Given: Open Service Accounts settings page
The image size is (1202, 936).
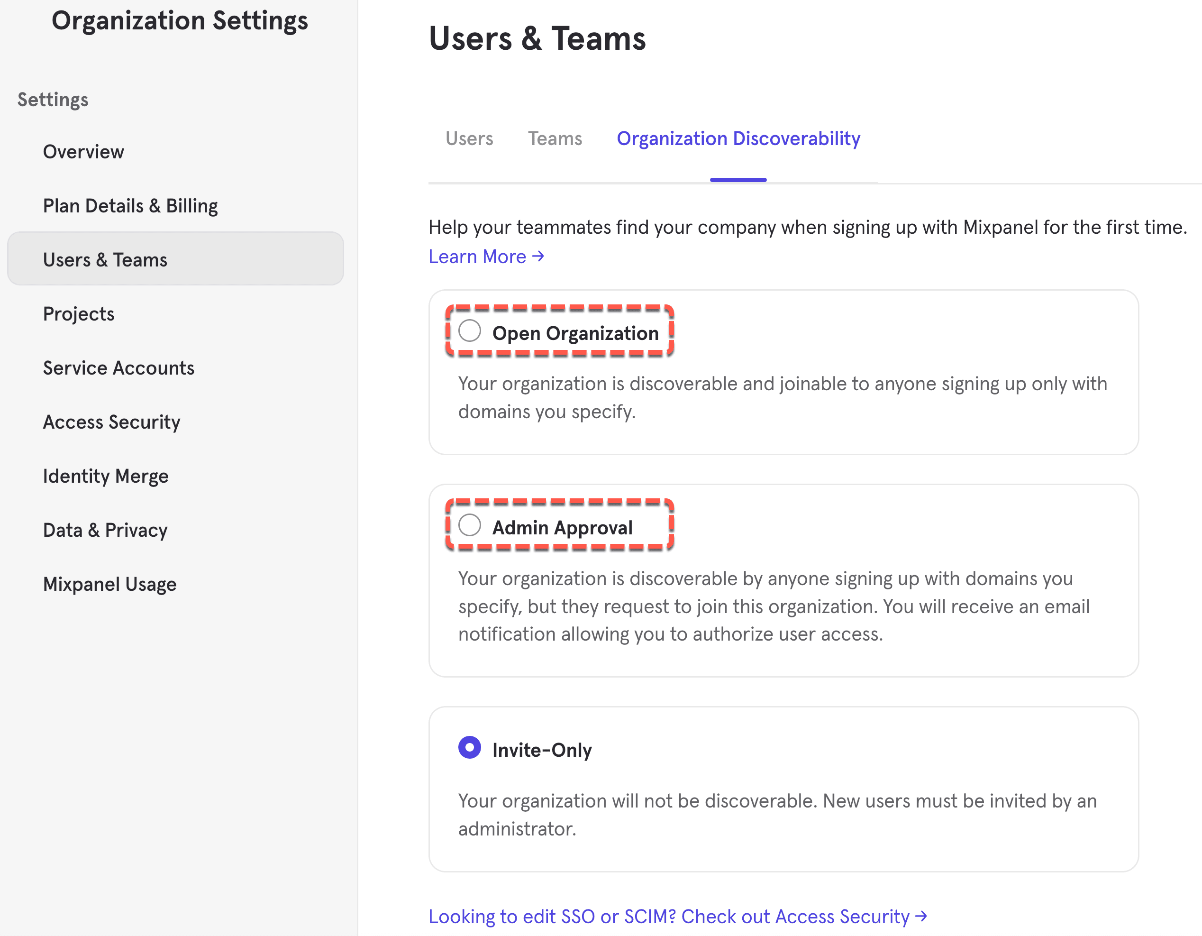Looking at the screenshot, I should pyautogui.click(x=119, y=368).
